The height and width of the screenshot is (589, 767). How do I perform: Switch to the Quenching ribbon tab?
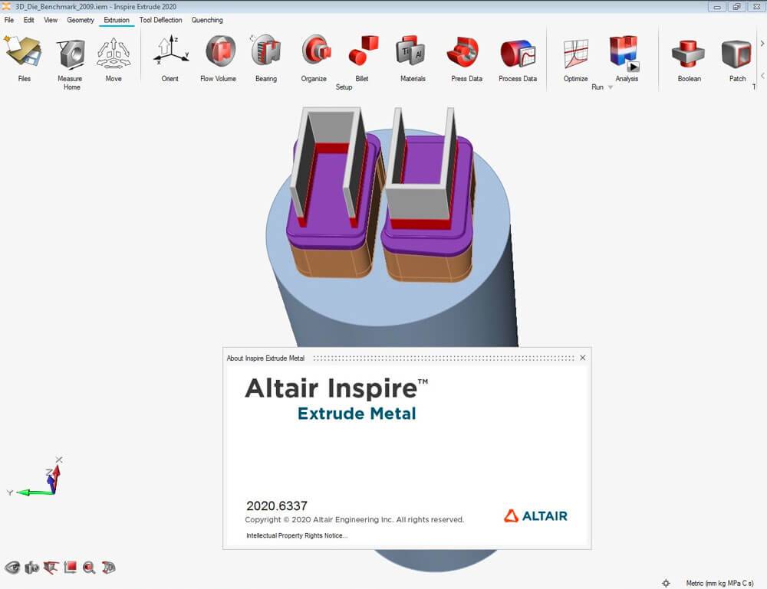click(207, 20)
